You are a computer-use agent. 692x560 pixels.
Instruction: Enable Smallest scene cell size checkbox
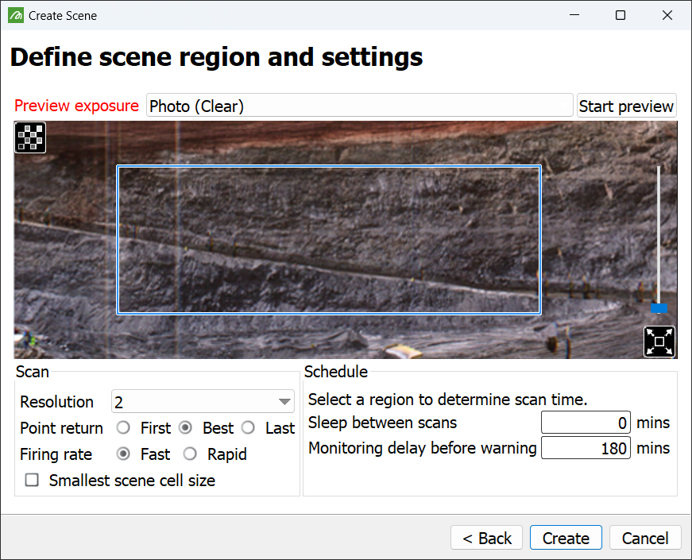coord(32,480)
